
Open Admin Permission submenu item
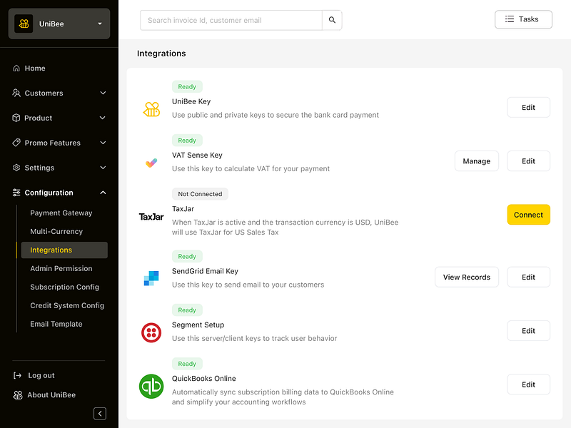point(61,269)
